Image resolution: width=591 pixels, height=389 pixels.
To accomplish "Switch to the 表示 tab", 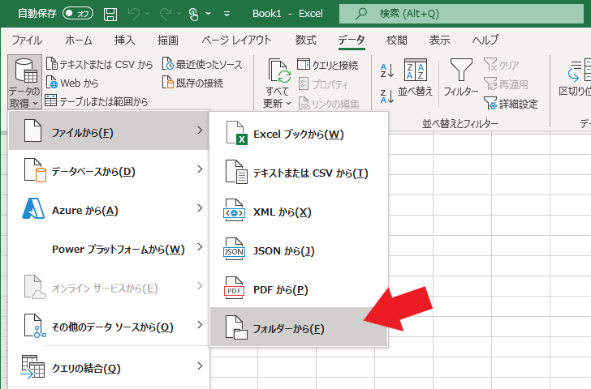I will pyautogui.click(x=439, y=40).
